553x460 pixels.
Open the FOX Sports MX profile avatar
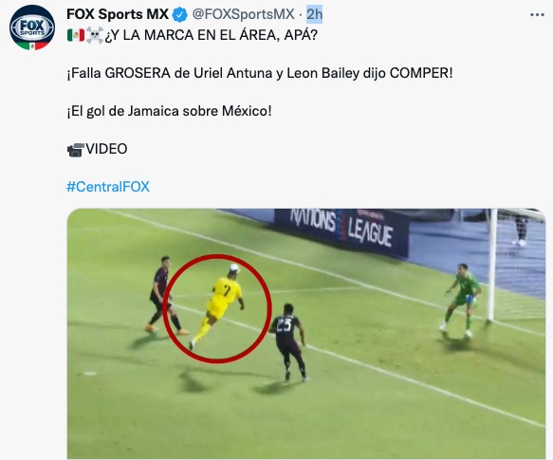(x=32, y=28)
